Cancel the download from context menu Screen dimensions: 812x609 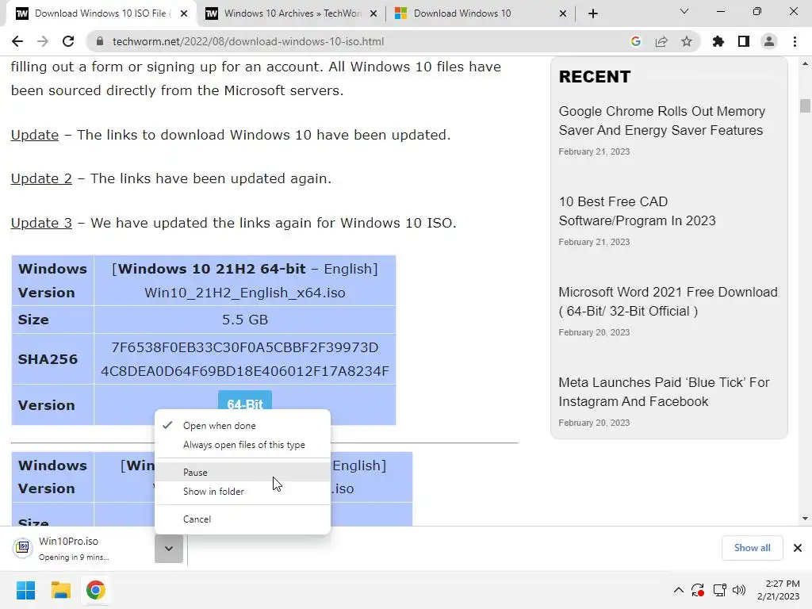pyautogui.click(x=243, y=519)
